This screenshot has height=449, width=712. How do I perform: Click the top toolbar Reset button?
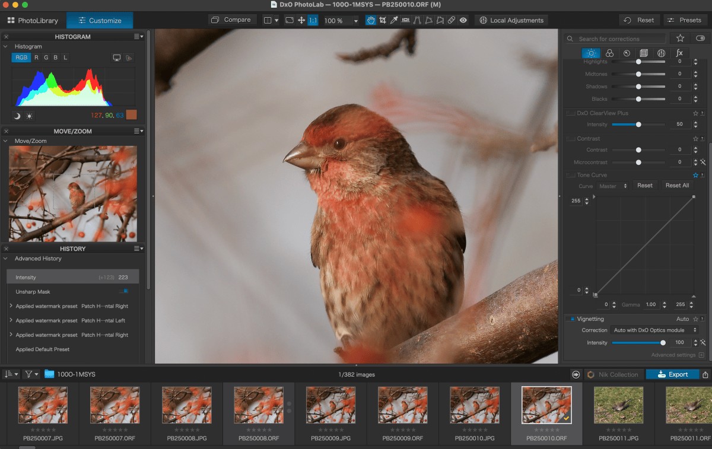(x=640, y=20)
